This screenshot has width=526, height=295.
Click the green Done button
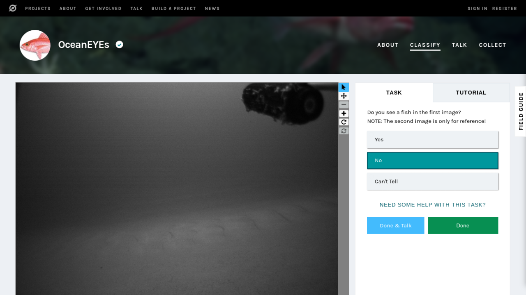(463, 226)
